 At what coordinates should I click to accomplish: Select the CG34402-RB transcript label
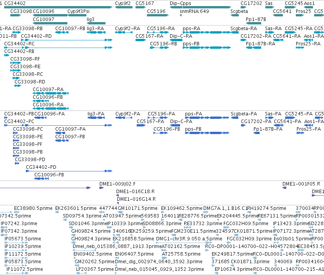[x=19, y=51]
